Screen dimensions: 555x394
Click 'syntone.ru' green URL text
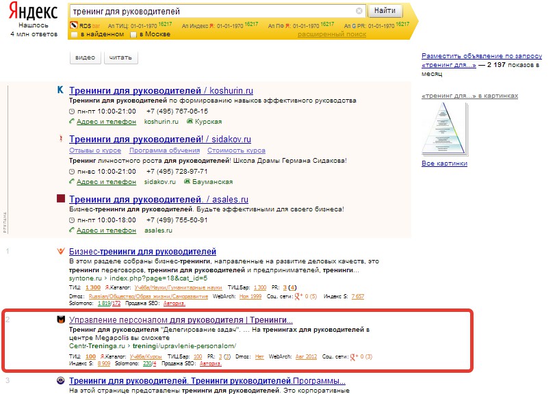pyautogui.click(x=86, y=278)
